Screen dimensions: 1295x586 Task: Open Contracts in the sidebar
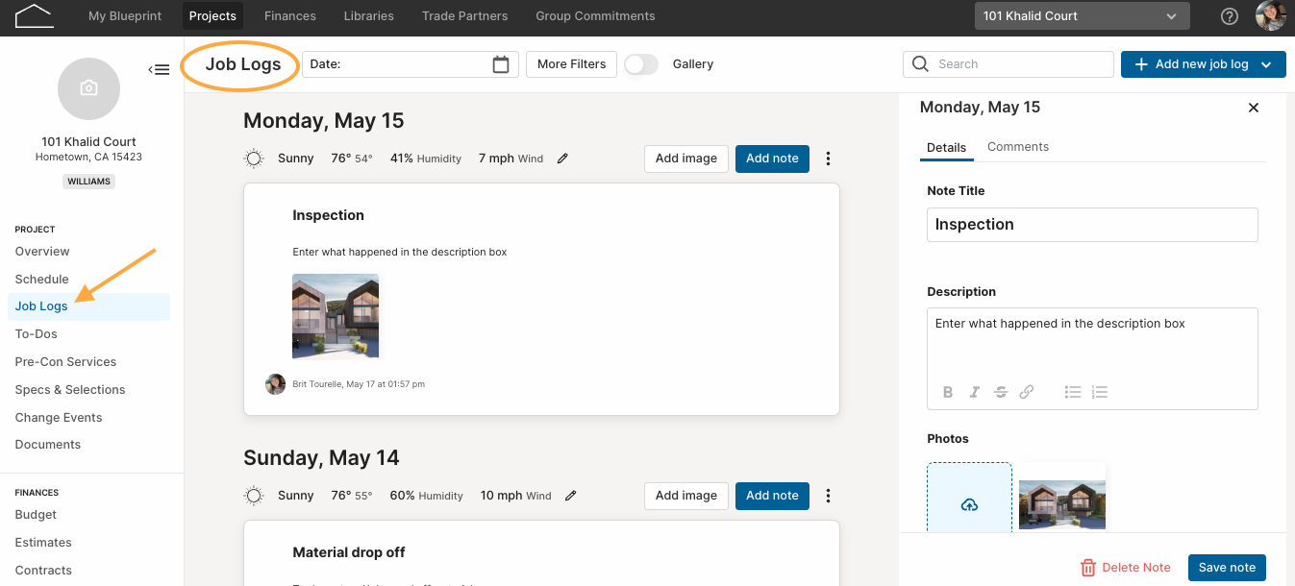(x=43, y=571)
